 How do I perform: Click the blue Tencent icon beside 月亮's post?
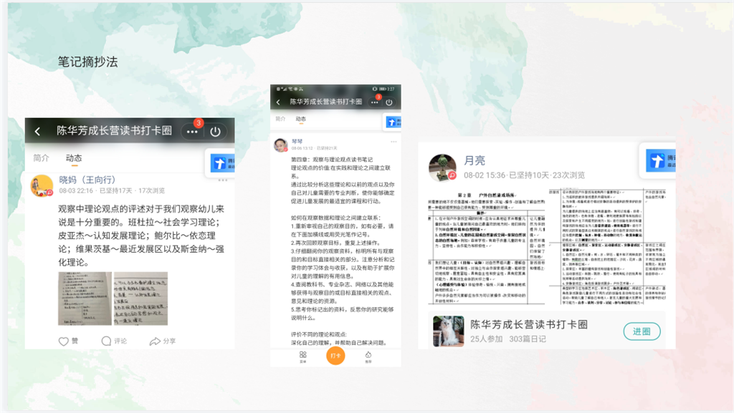tap(660, 161)
